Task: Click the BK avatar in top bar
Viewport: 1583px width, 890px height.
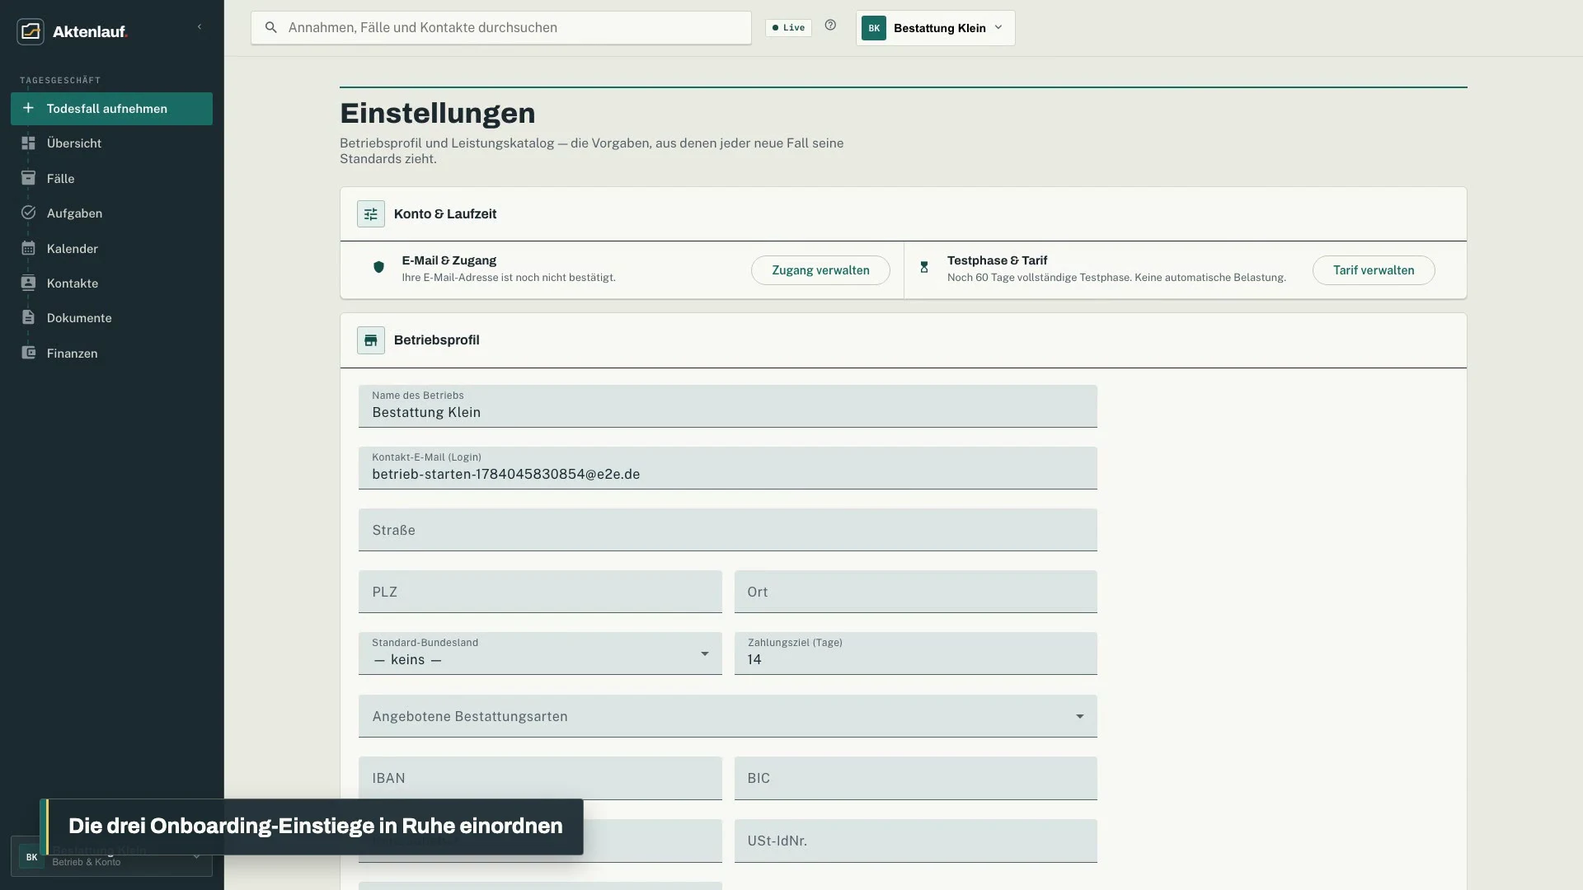Action: [x=874, y=28]
